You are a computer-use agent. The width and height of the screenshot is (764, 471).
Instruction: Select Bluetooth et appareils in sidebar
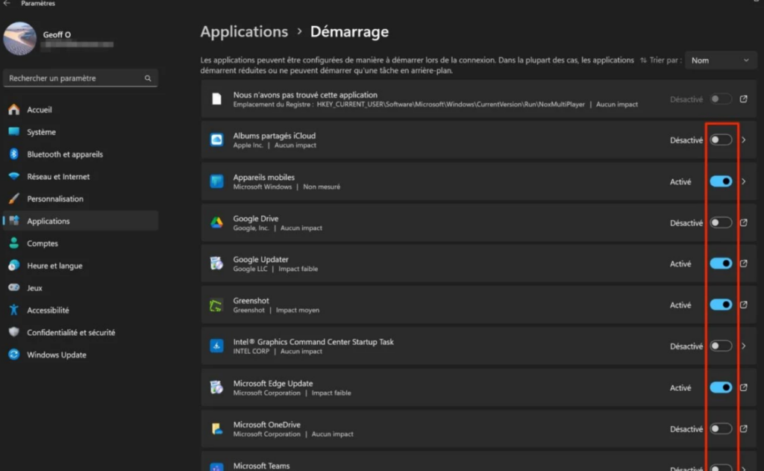64,155
